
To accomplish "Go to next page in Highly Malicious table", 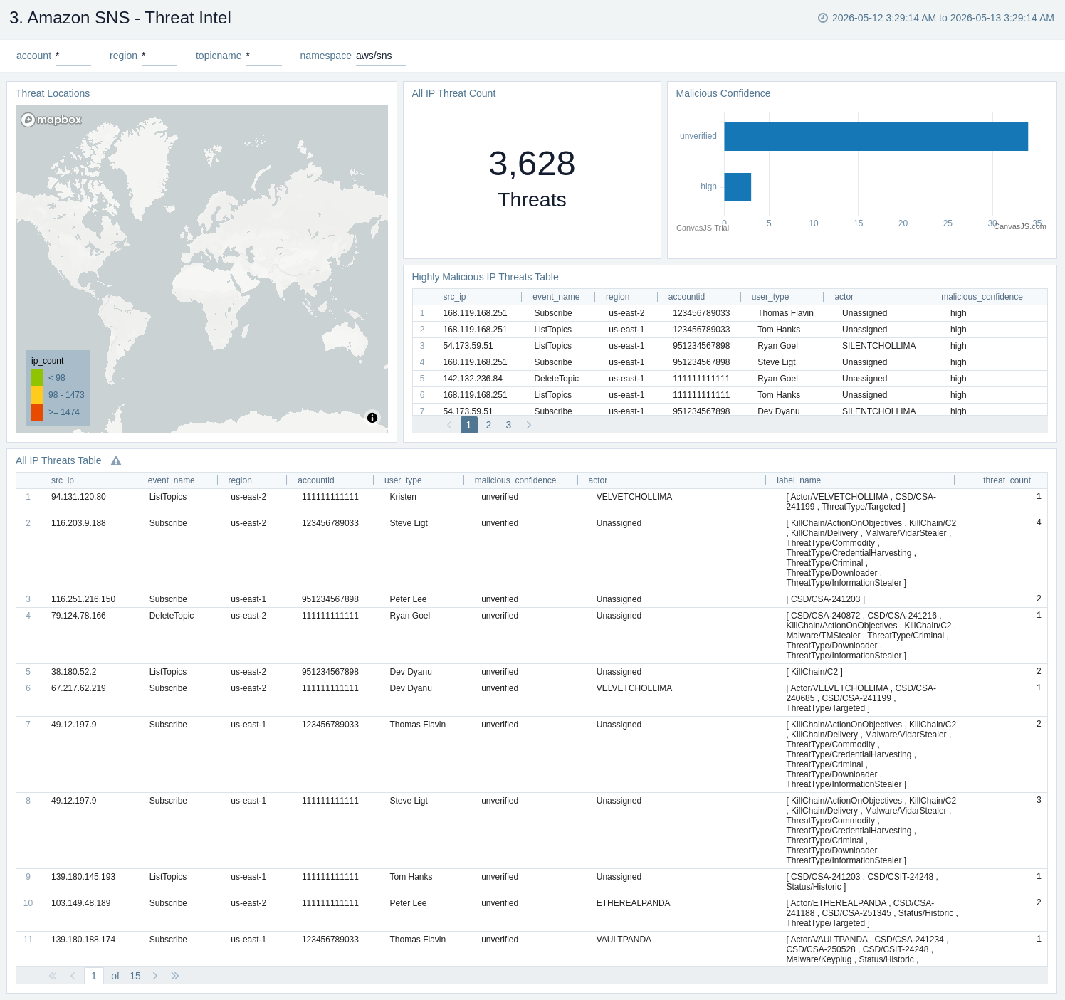I will coord(529,425).
